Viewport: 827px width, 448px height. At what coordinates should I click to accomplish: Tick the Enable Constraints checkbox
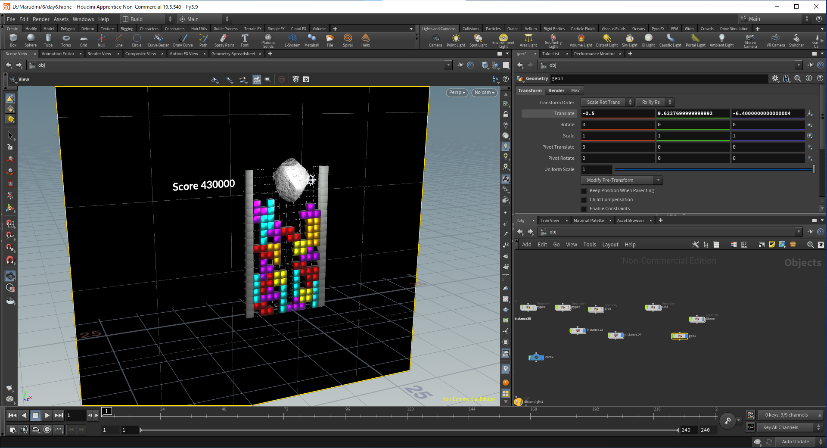tap(584, 209)
